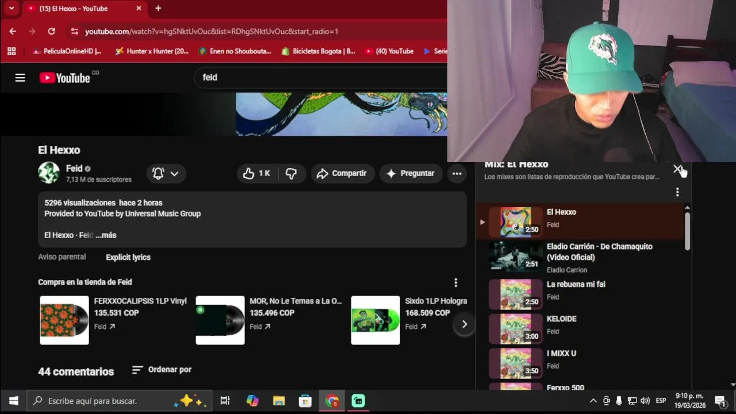Image resolution: width=736 pixels, height=414 pixels.
Task: Open Microsoft Store from the taskbar
Action: [x=305, y=401]
